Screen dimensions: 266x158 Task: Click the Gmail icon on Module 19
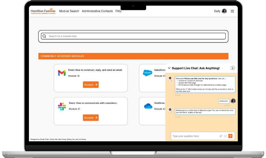click(62, 73)
